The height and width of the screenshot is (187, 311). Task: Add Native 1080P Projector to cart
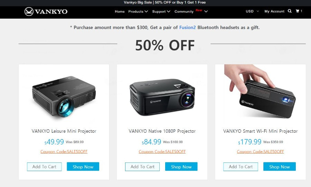click(x=142, y=167)
